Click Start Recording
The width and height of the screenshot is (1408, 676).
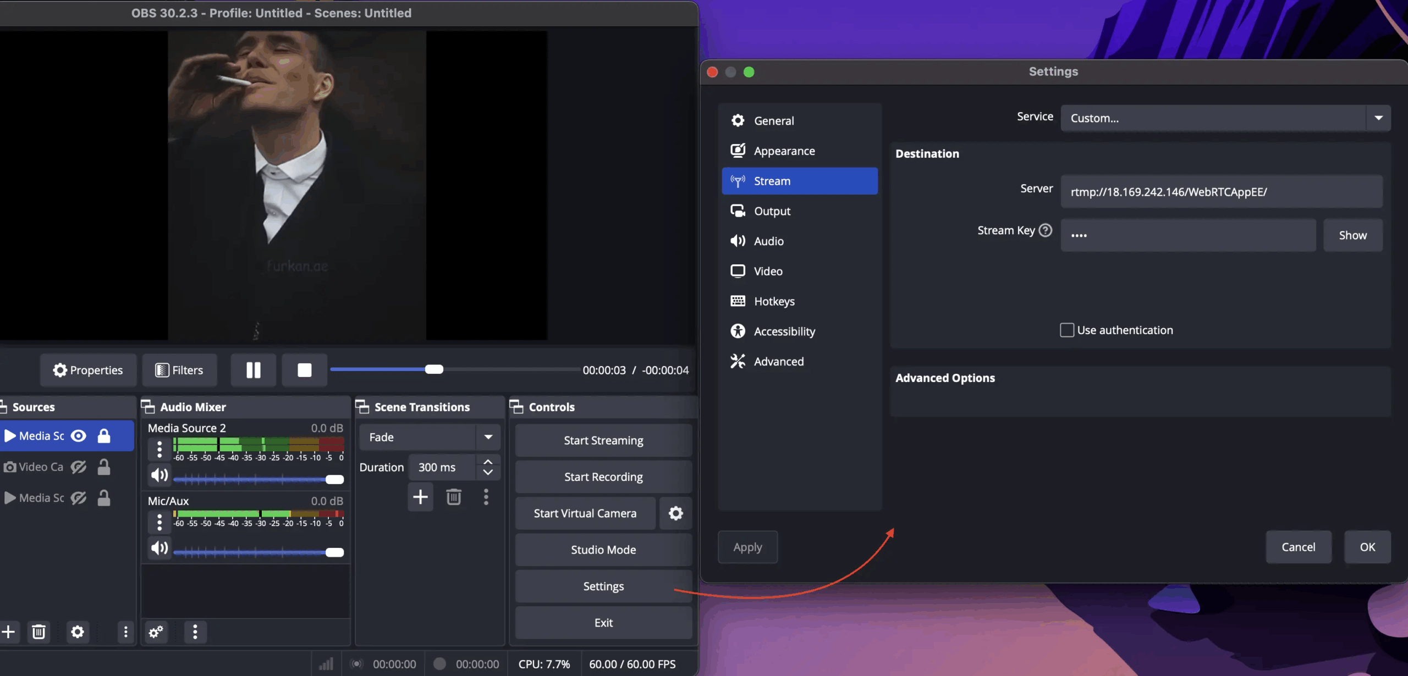pos(603,477)
